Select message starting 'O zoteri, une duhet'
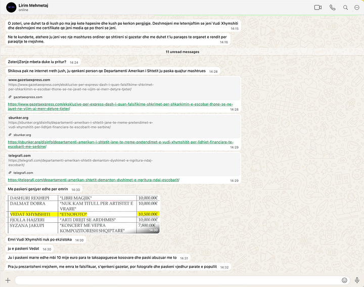Image resolution: width=364 pixels, height=287 pixels. pos(123,26)
